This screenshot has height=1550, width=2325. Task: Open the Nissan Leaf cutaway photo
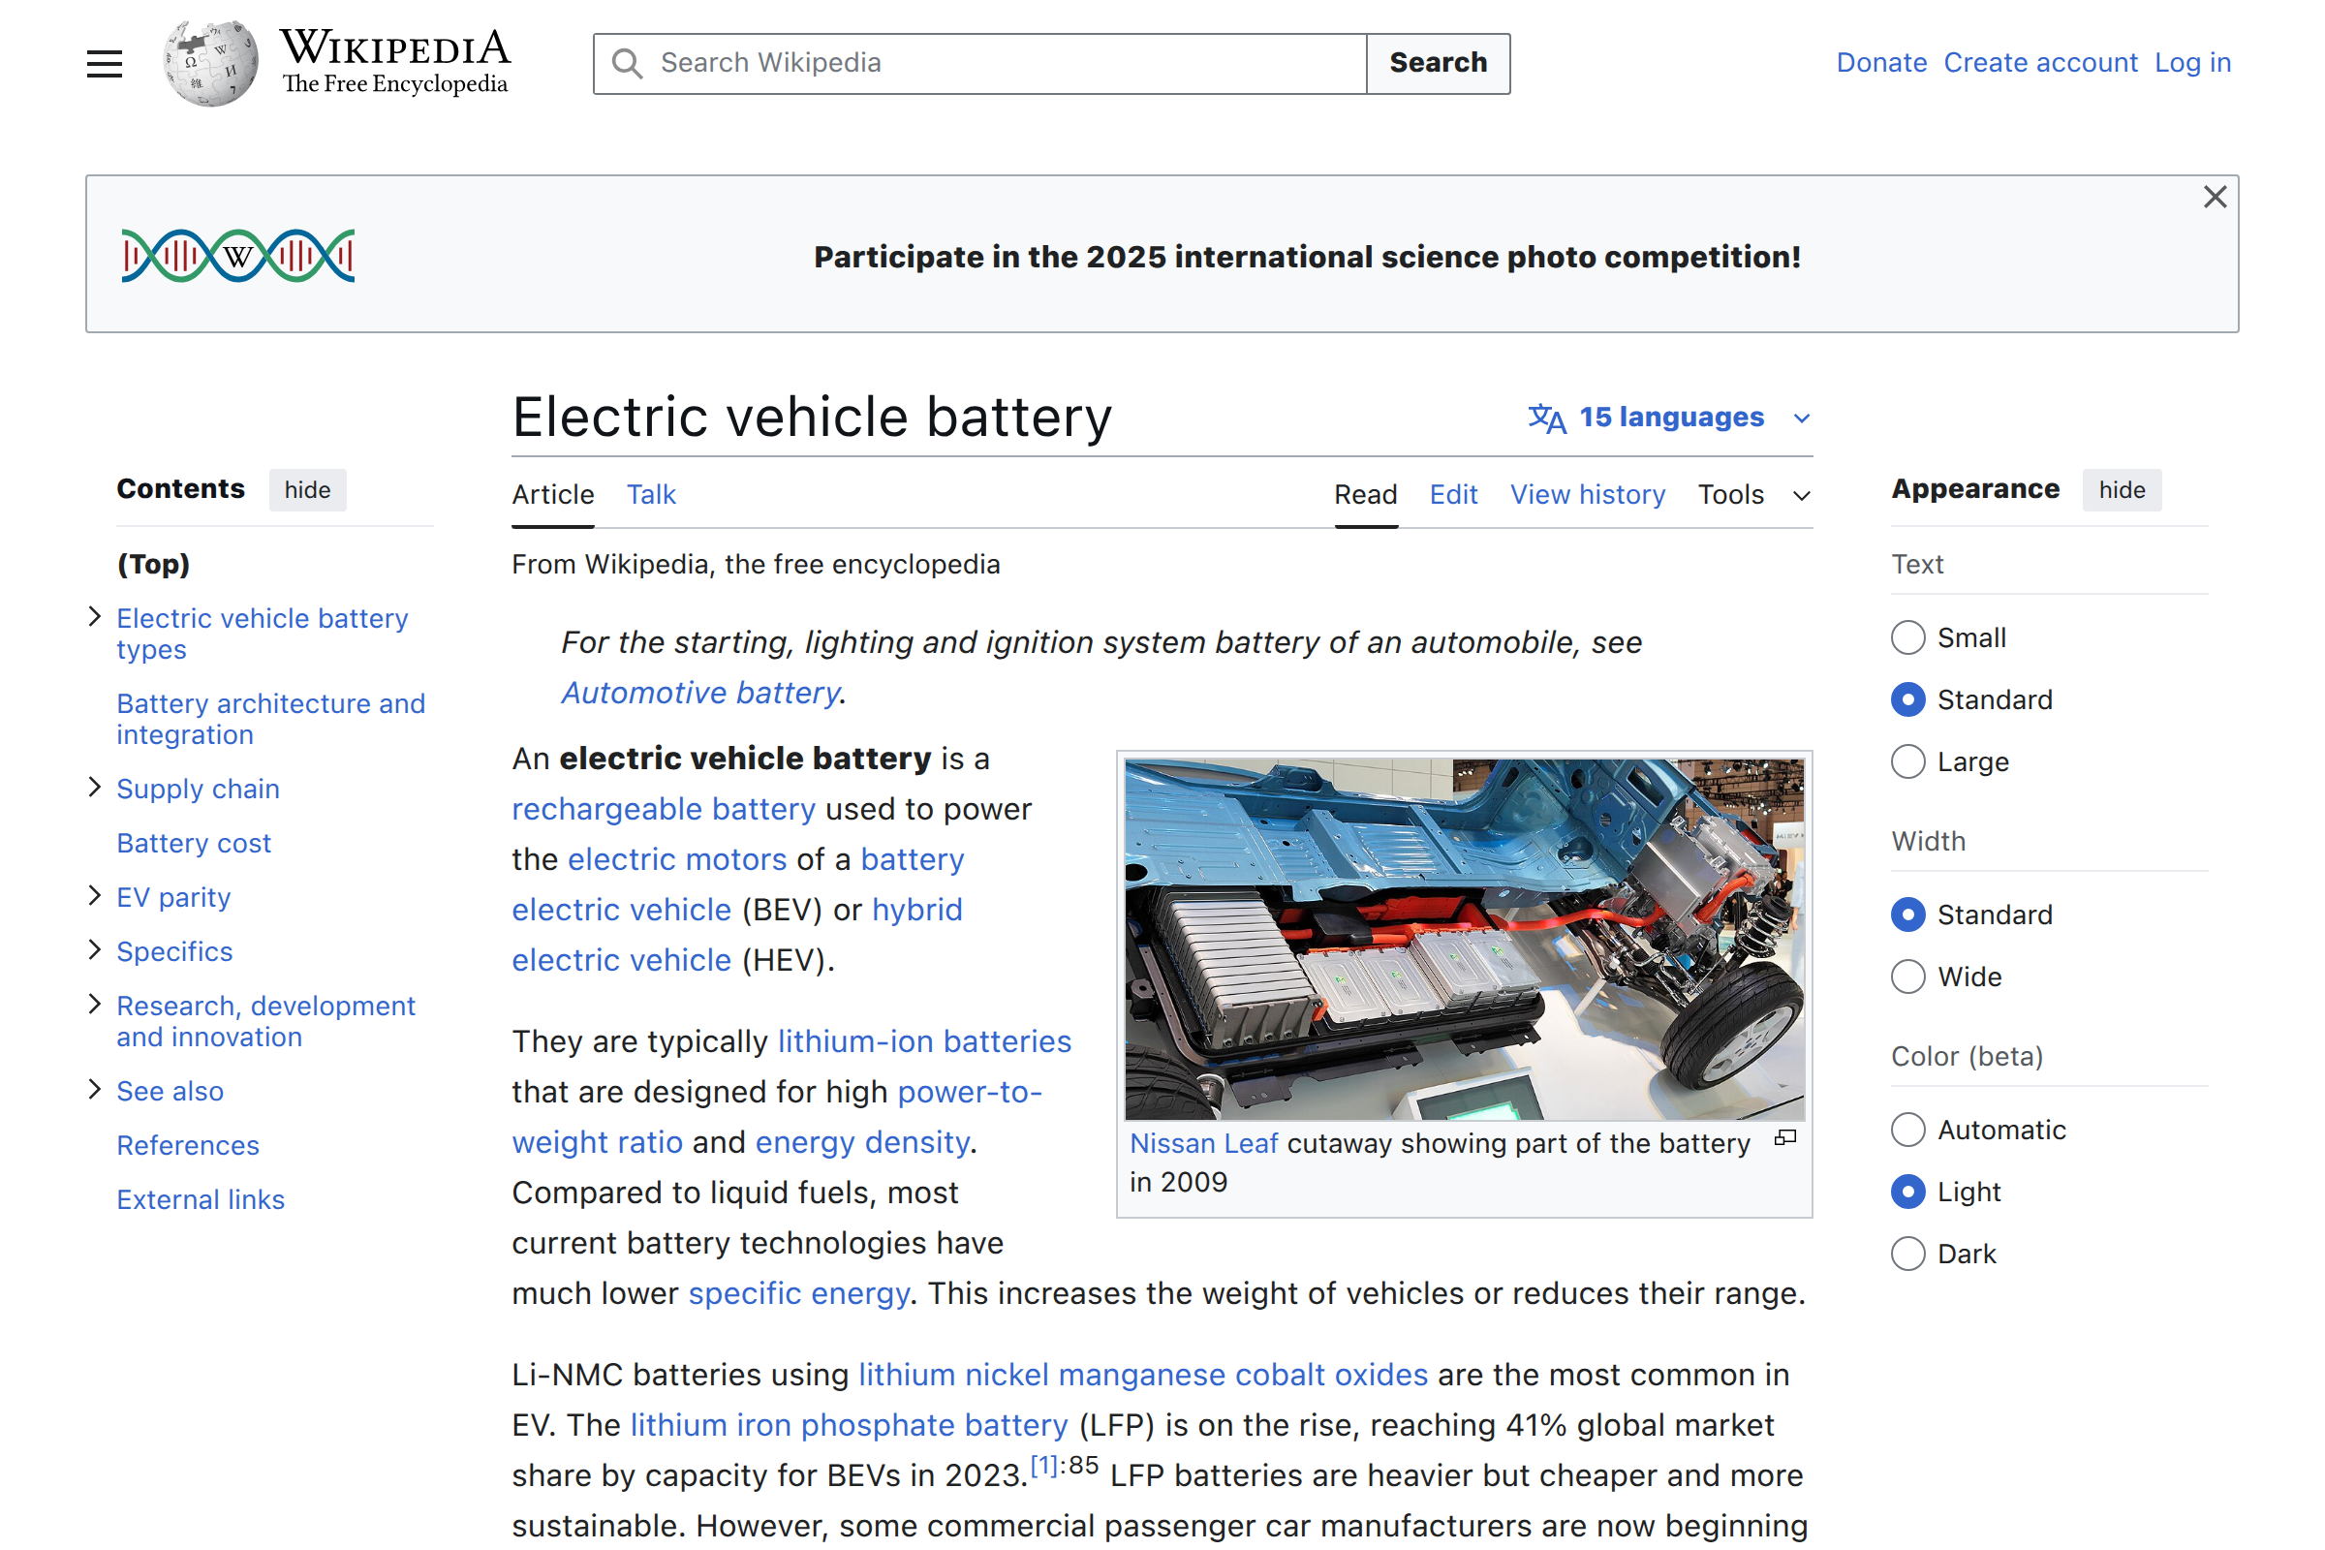click(1464, 939)
